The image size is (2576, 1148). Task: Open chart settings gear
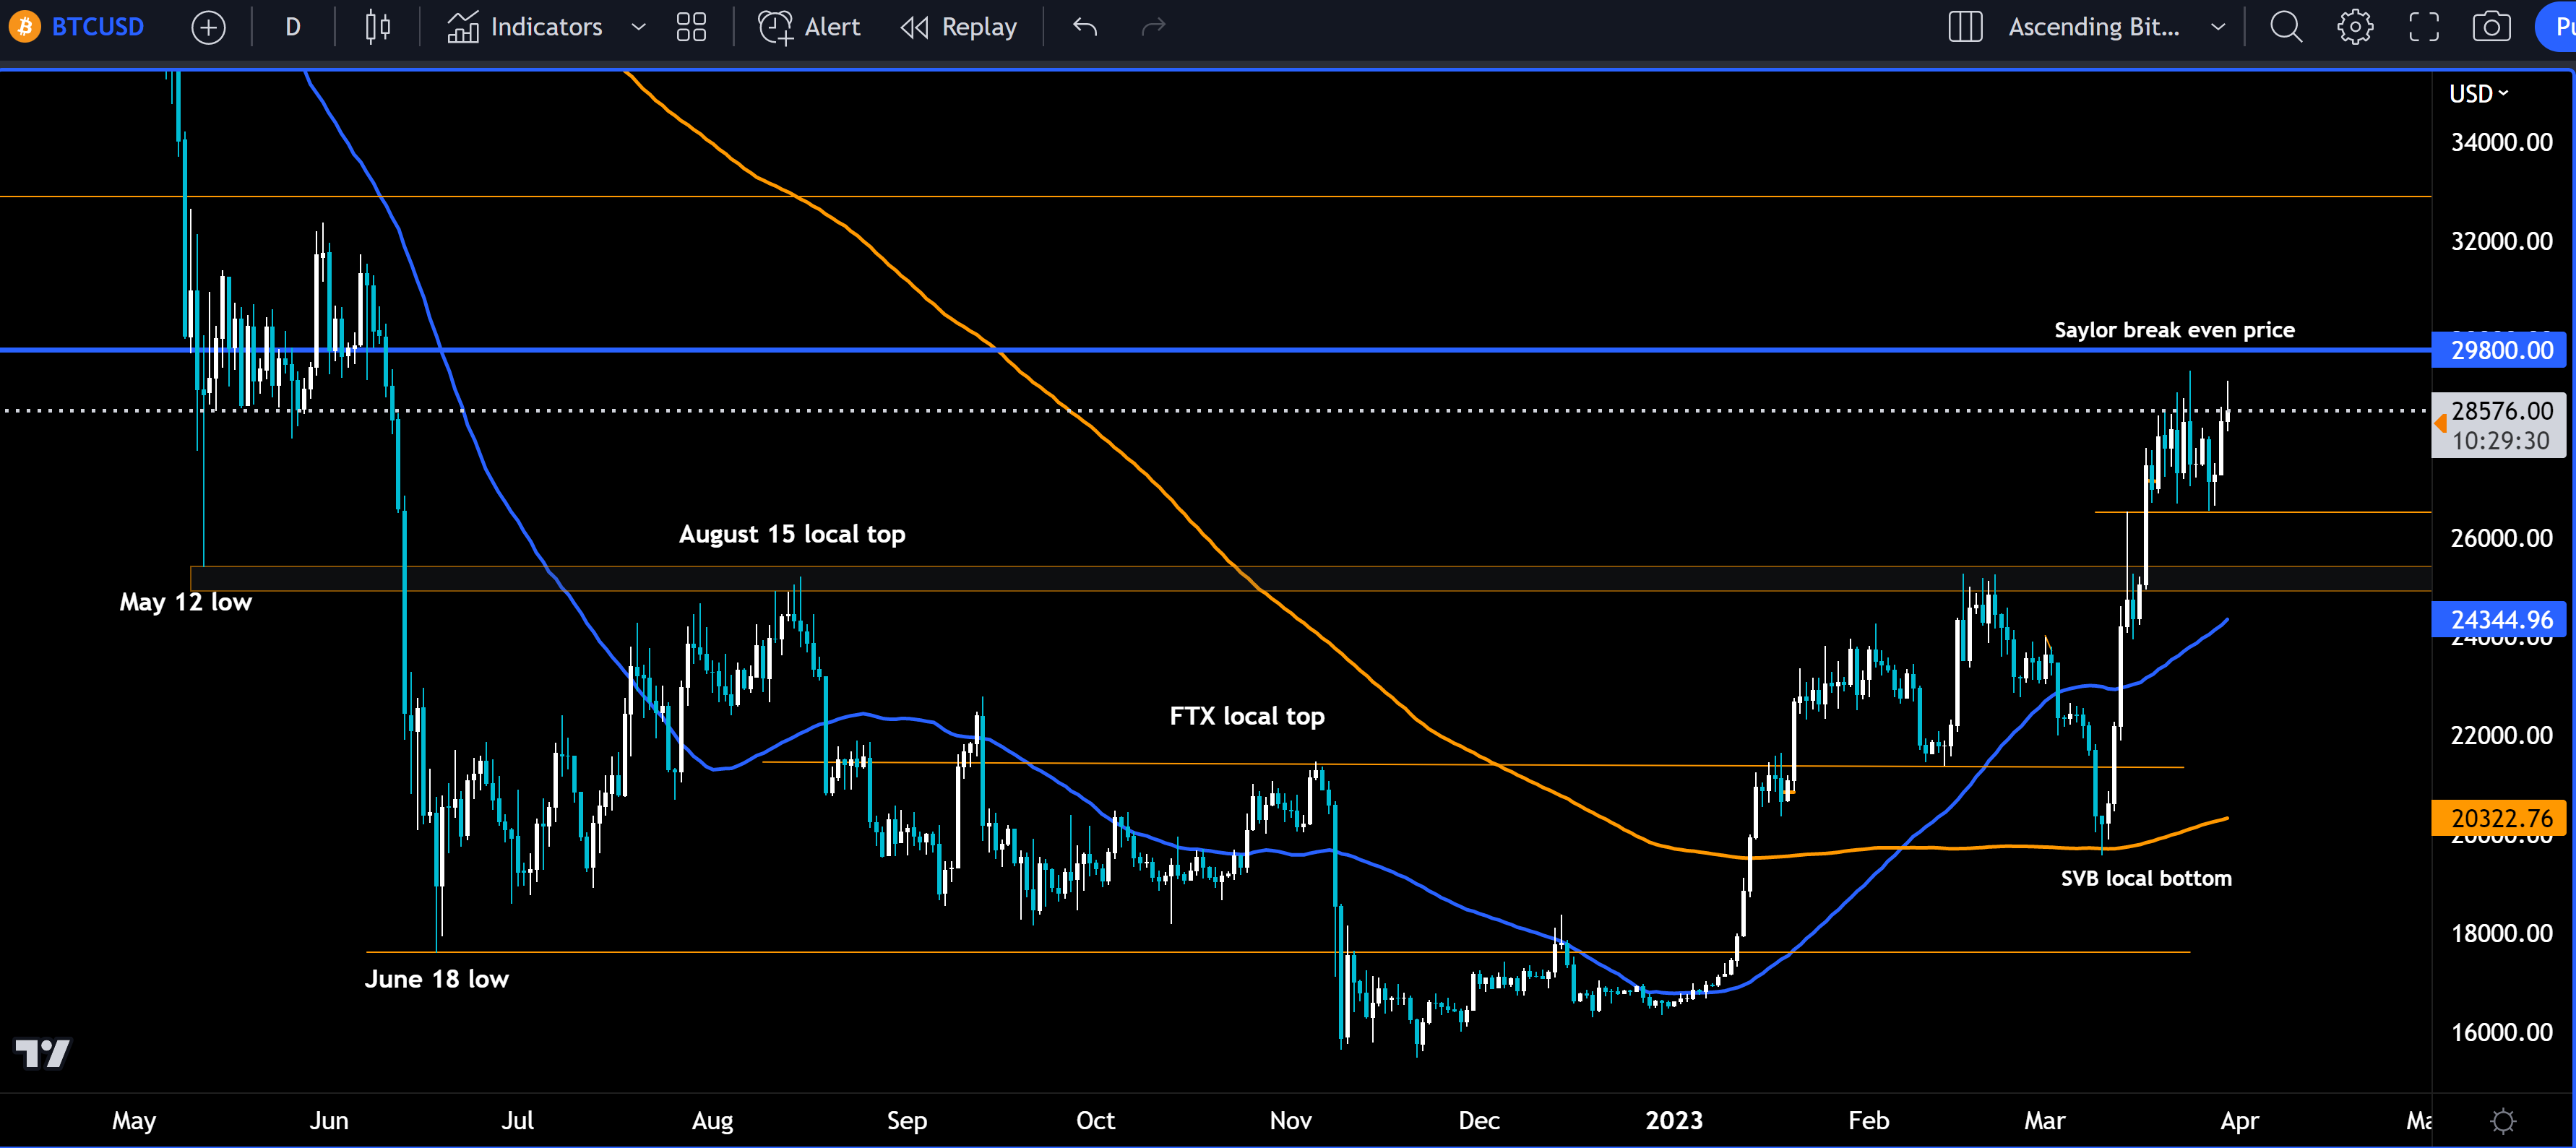(x=2355, y=27)
